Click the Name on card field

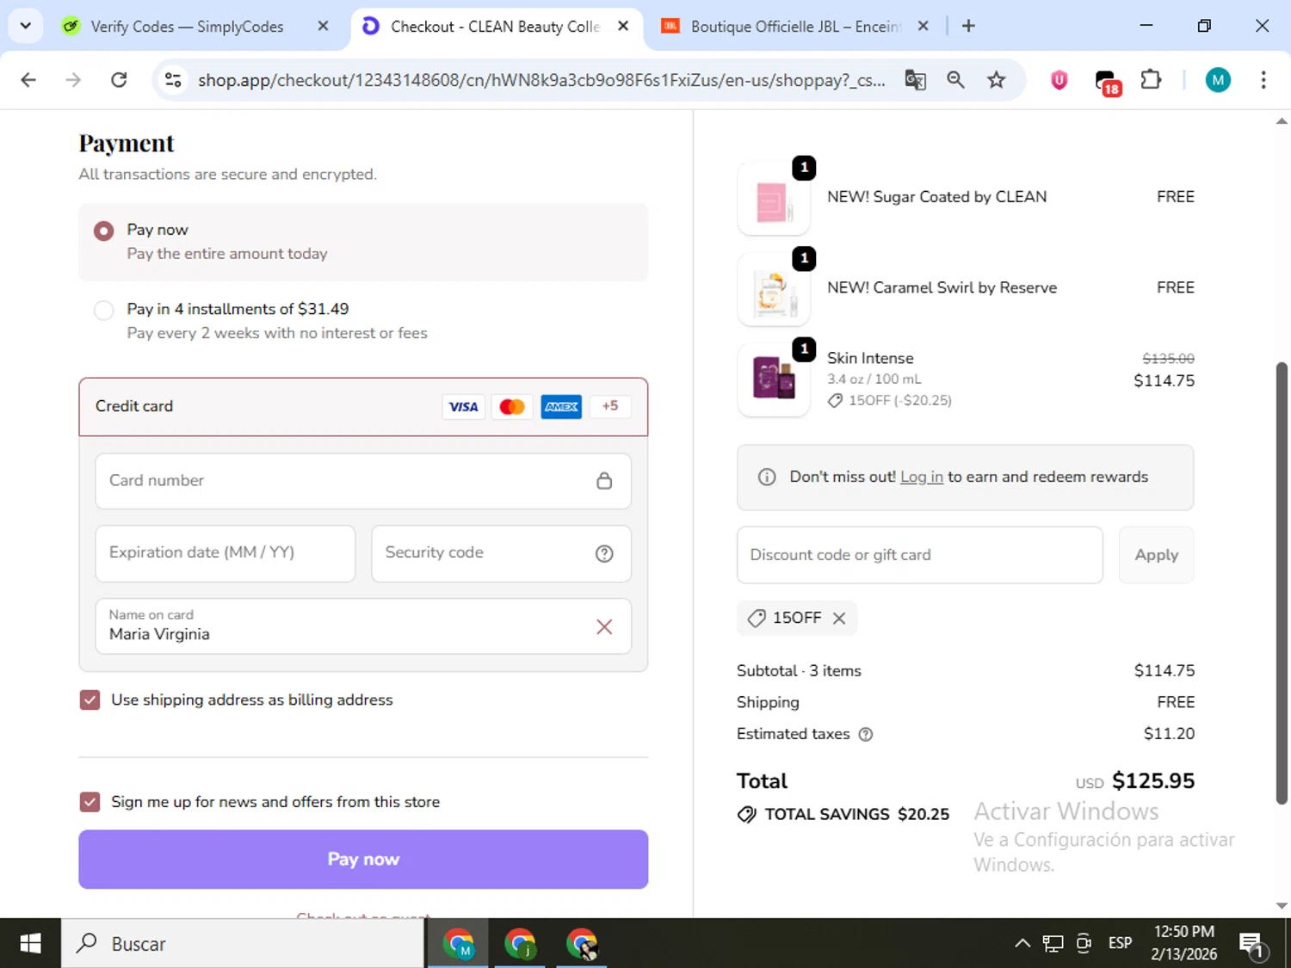point(363,626)
